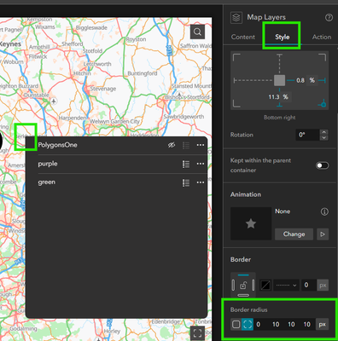
Task: Open more options for purple layer
Action: pos(201,164)
